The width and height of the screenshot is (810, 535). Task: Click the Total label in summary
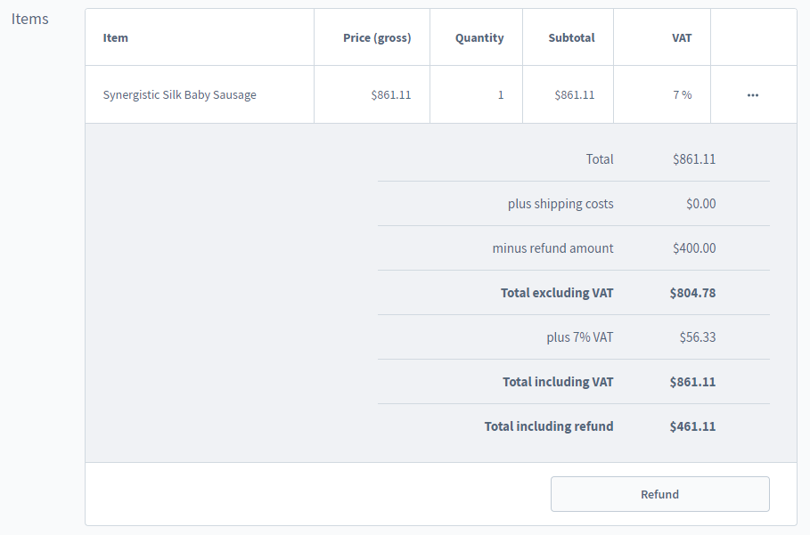tap(600, 159)
